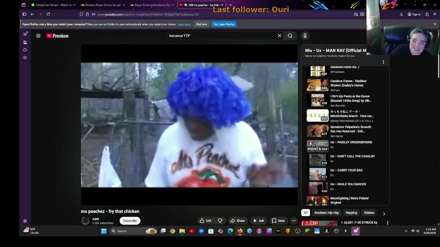Play Candace Owens Shabbat Shalom video
Screen dimensions: 440x247
(x=340, y=85)
